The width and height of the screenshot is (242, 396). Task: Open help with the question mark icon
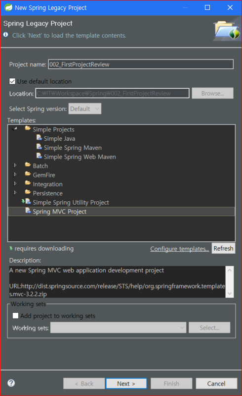pos(11,383)
